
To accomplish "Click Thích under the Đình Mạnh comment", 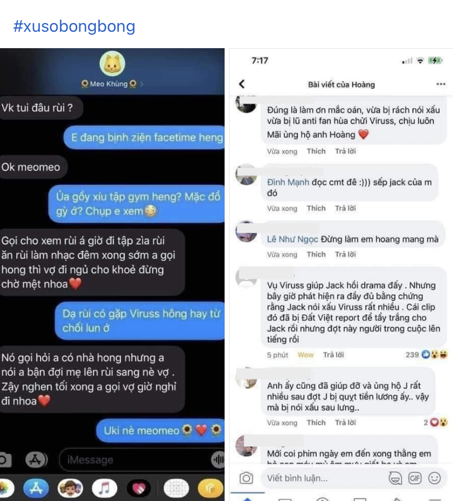I will (x=316, y=208).
